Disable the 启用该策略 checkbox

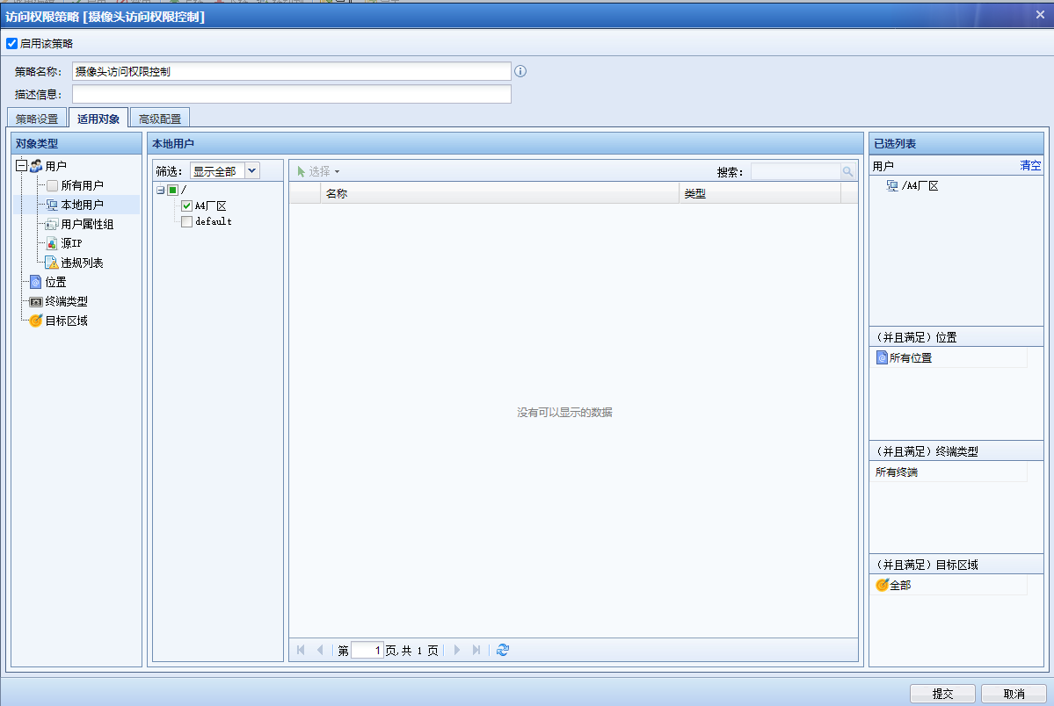coord(12,43)
